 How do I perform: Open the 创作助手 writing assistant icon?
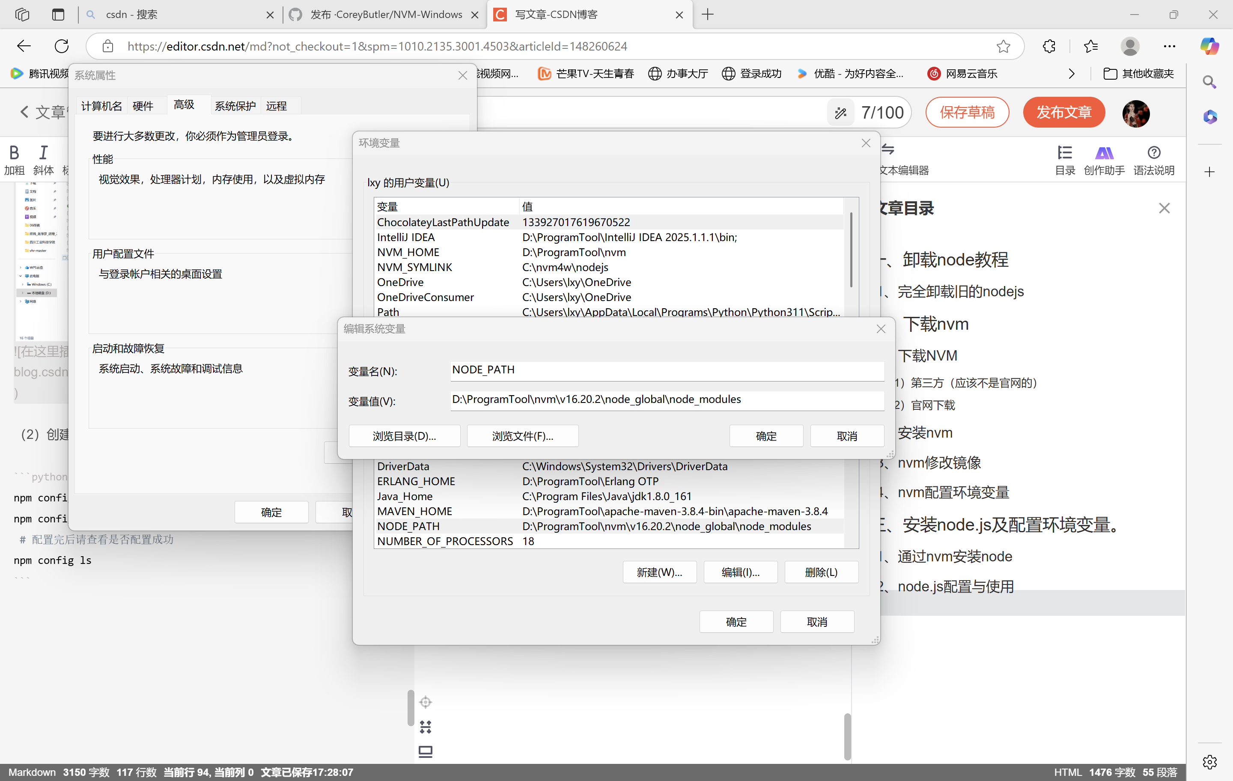pos(1104,153)
